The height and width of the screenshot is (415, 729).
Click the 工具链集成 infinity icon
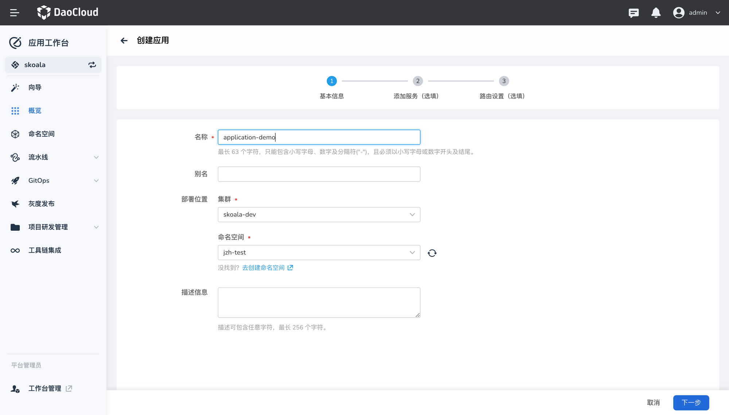click(x=15, y=250)
